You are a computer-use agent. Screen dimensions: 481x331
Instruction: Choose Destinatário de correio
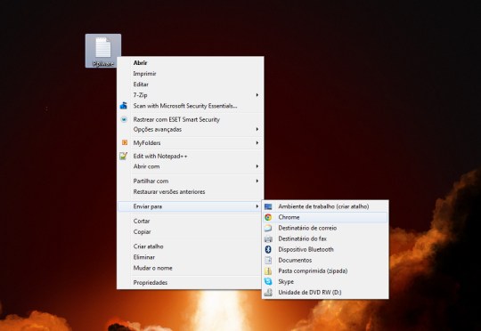click(x=325, y=228)
